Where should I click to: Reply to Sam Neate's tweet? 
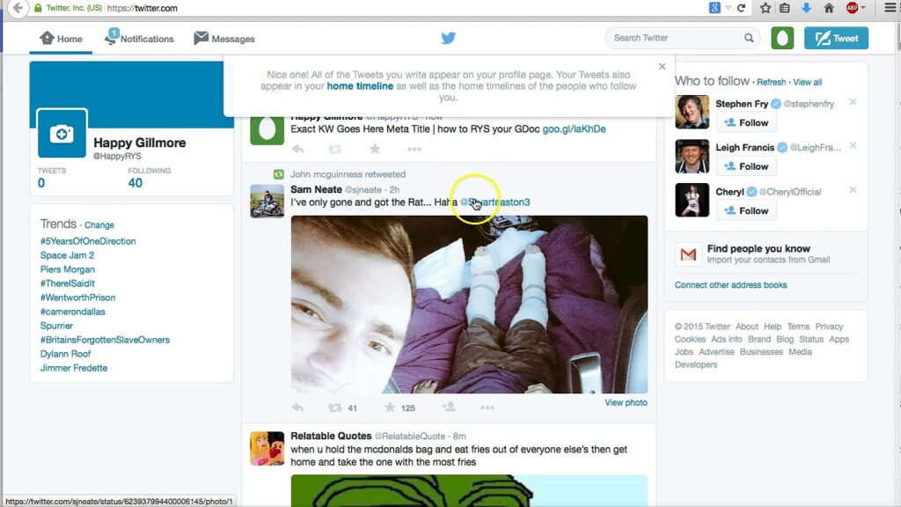click(297, 407)
